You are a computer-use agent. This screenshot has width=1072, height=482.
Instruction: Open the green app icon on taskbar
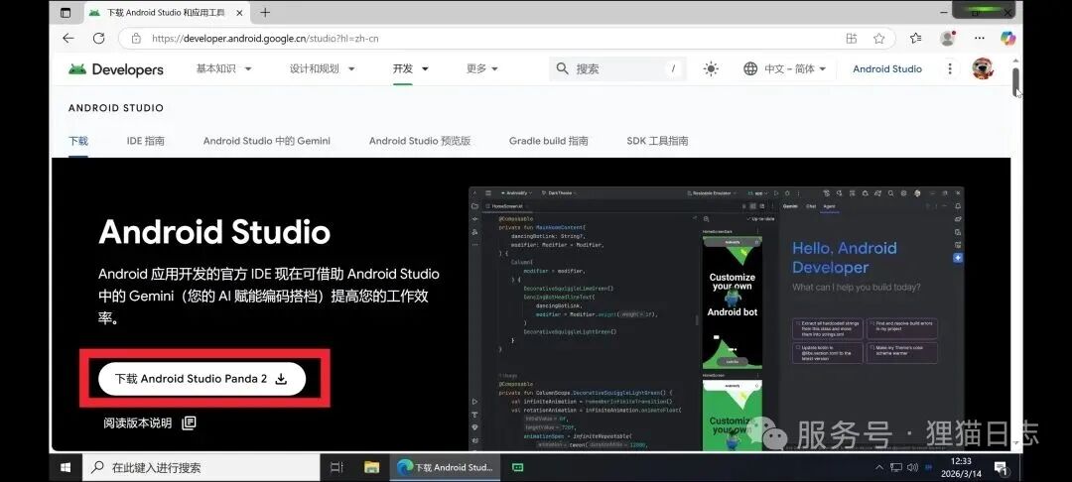pyautogui.click(x=517, y=468)
